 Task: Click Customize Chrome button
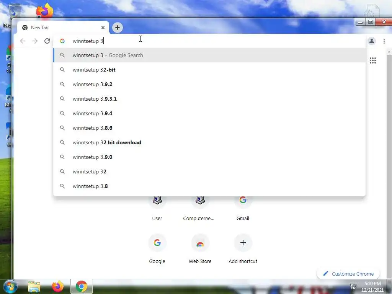pos(348,274)
